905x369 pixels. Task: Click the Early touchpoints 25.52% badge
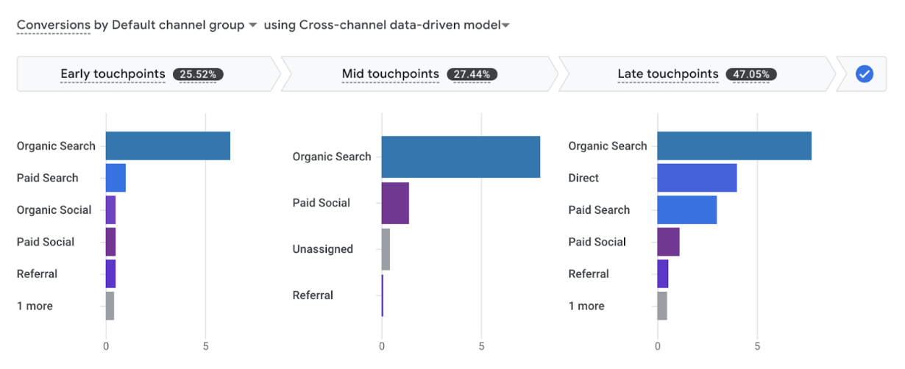coord(199,74)
